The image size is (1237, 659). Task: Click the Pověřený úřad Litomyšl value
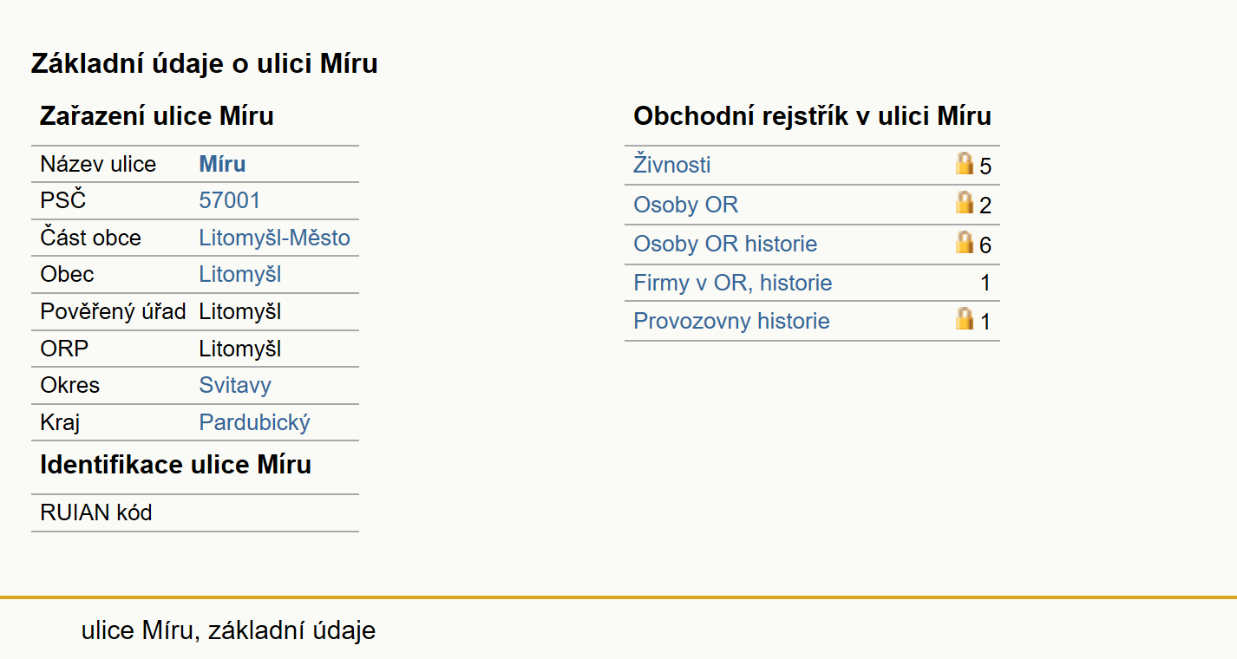[x=239, y=311]
